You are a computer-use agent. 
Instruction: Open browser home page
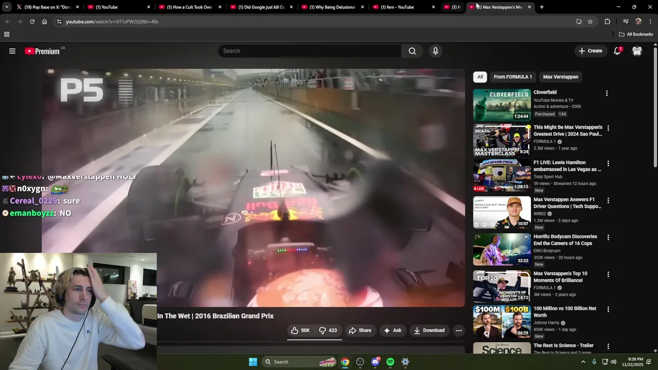click(x=44, y=22)
